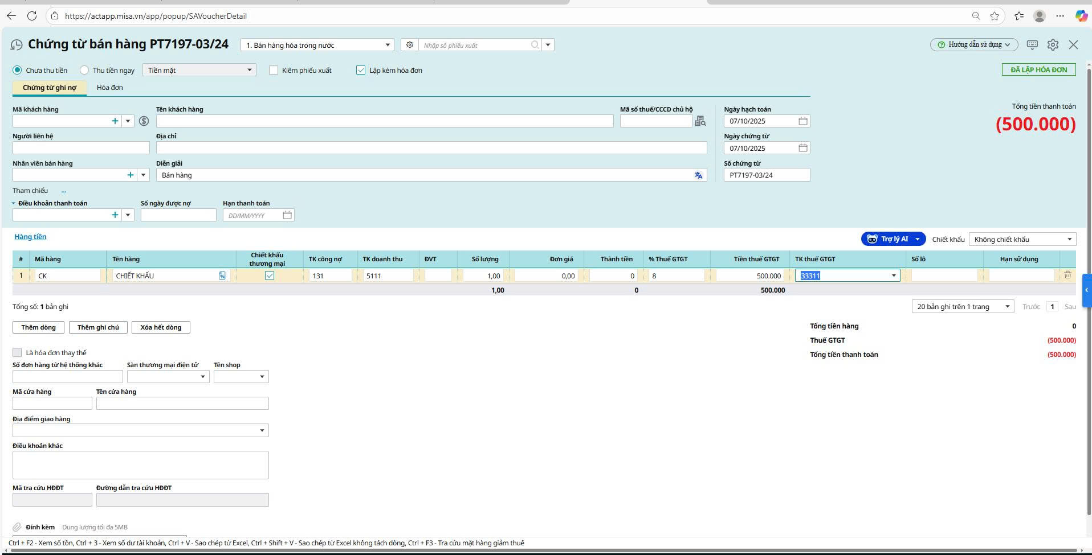Click plus icon to add new salesperson
Viewport: 1092px width, 555px height.
(x=131, y=175)
